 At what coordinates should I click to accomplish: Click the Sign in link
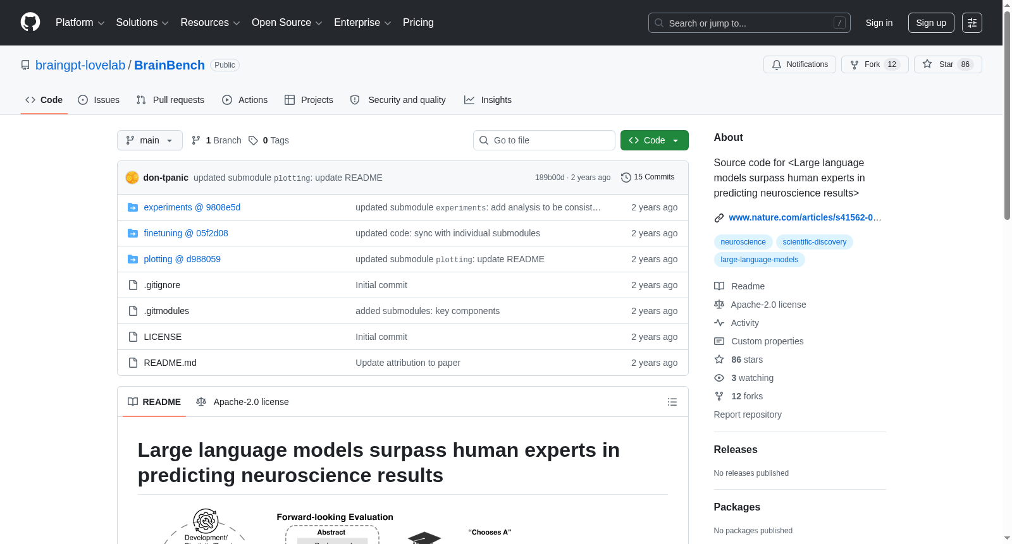879,23
